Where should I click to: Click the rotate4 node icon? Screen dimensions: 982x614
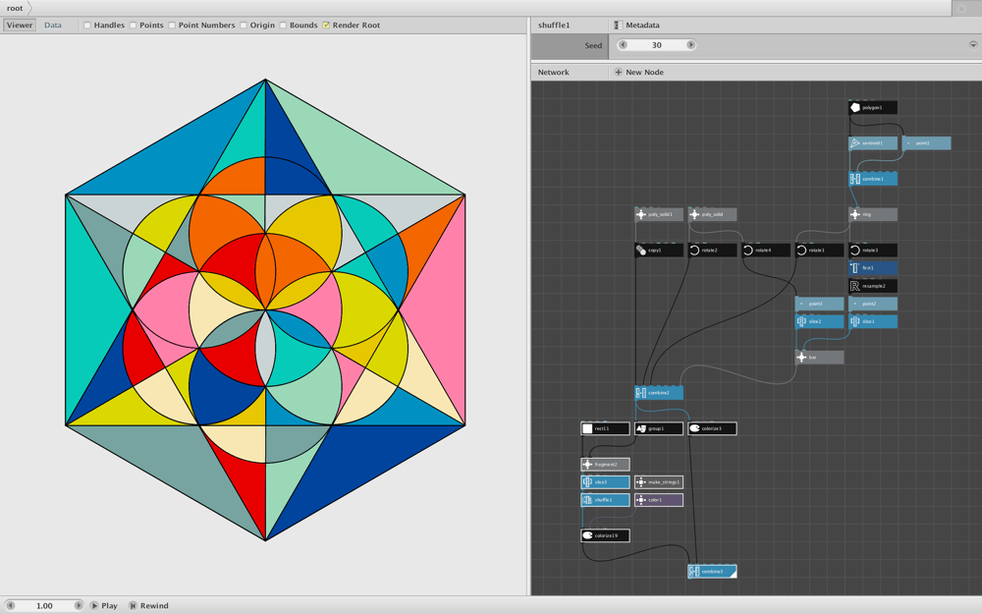[x=747, y=251]
